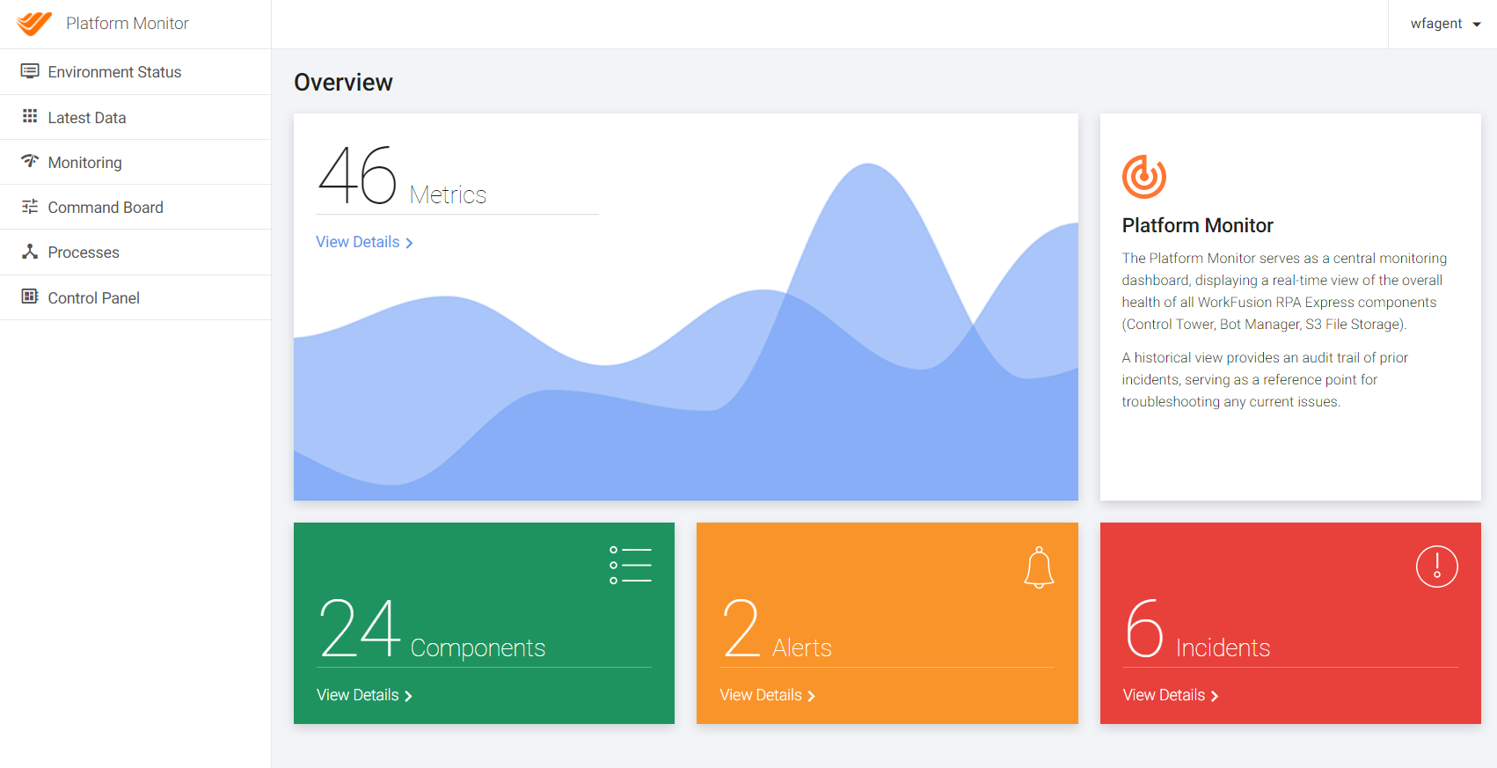This screenshot has width=1497, height=768.
Task: Click the orange radar icon above Platform Monitor
Action: [1144, 176]
